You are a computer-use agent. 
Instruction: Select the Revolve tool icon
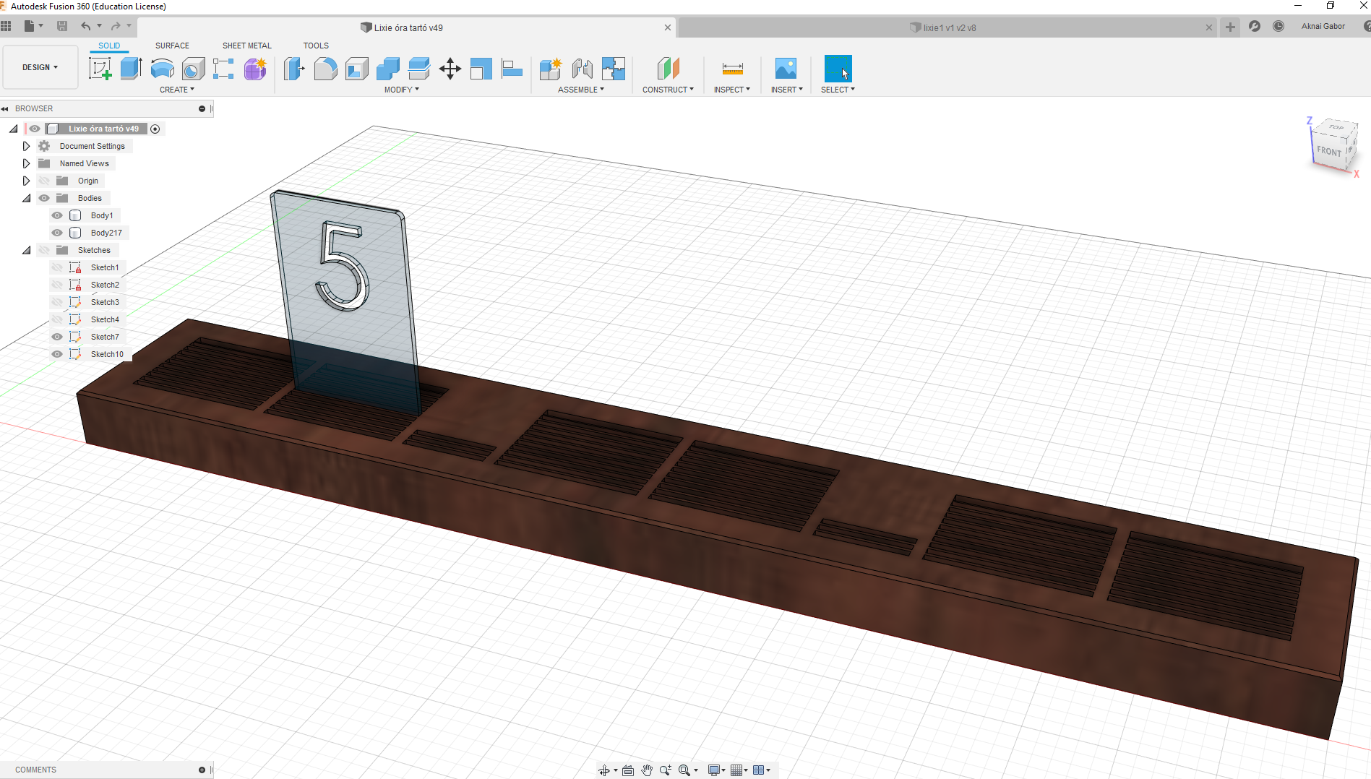click(162, 69)
